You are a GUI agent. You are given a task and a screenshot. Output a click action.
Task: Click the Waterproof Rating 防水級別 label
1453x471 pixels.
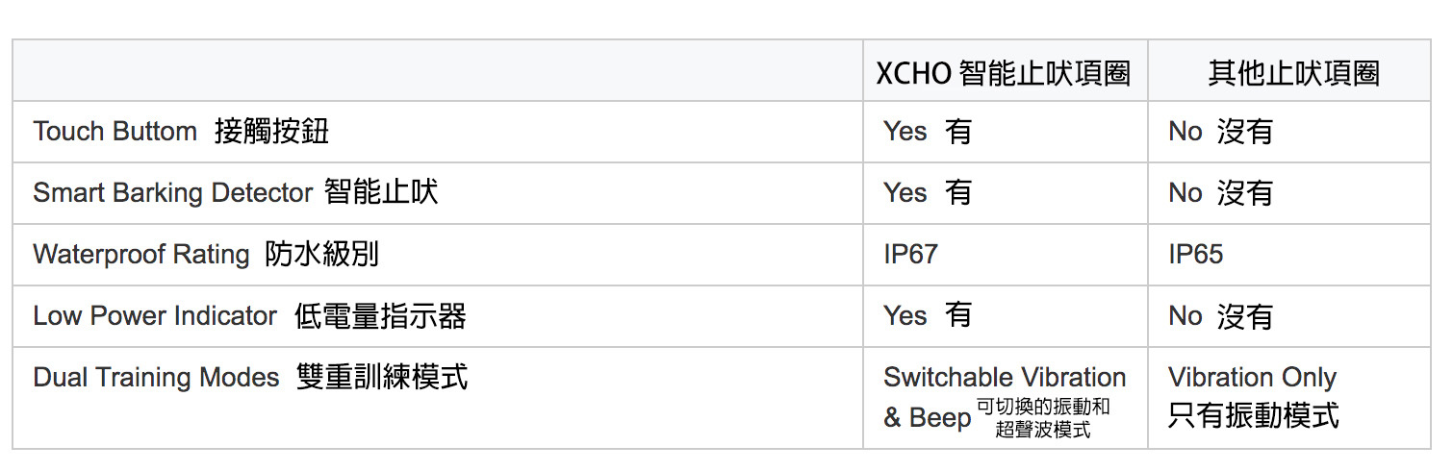coord(205,254)
